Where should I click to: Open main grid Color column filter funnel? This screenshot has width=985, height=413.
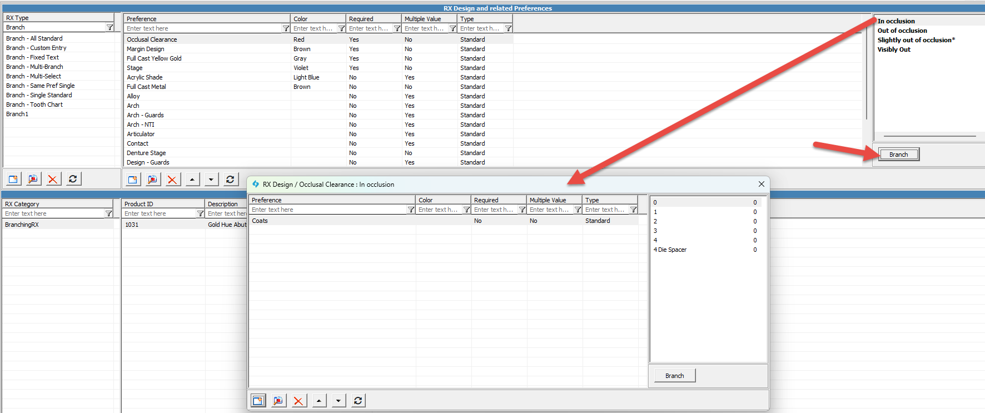pyautogui.click(x=341, y=28)
